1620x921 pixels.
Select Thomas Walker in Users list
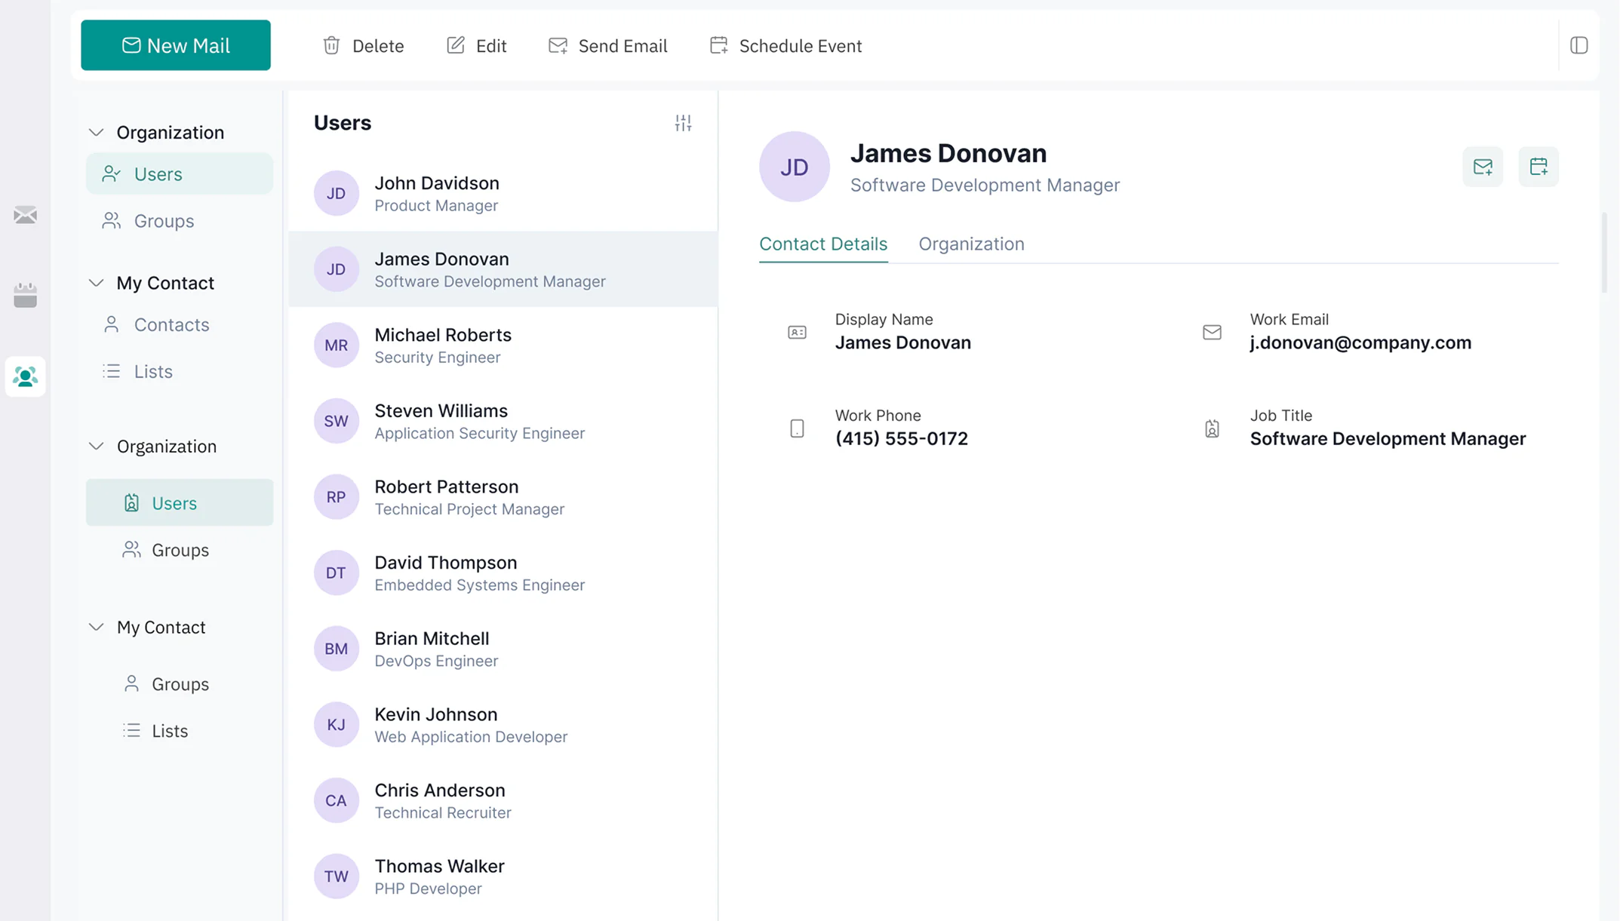click(x=503, y=876)
